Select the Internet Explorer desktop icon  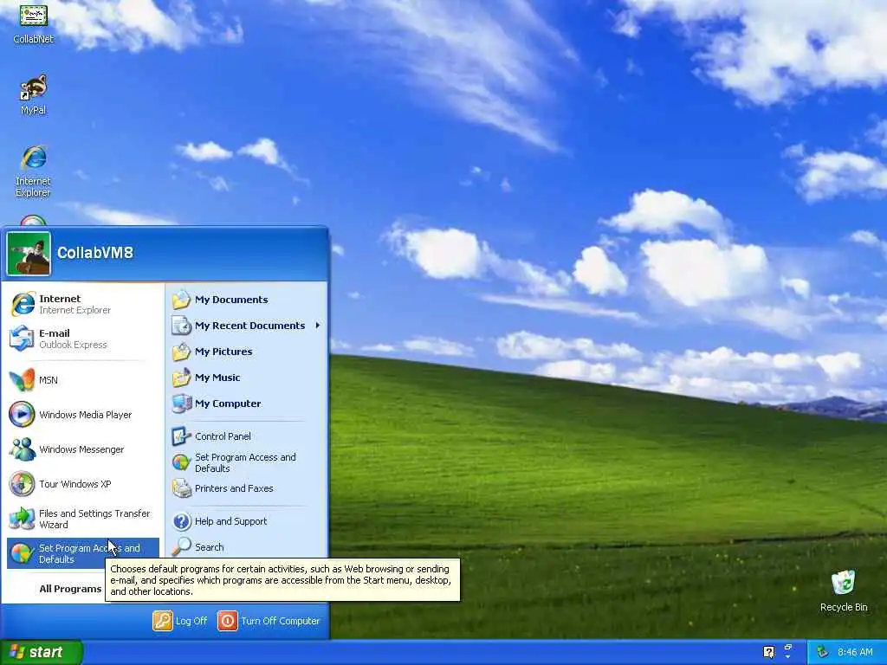(x=34, y=171)
